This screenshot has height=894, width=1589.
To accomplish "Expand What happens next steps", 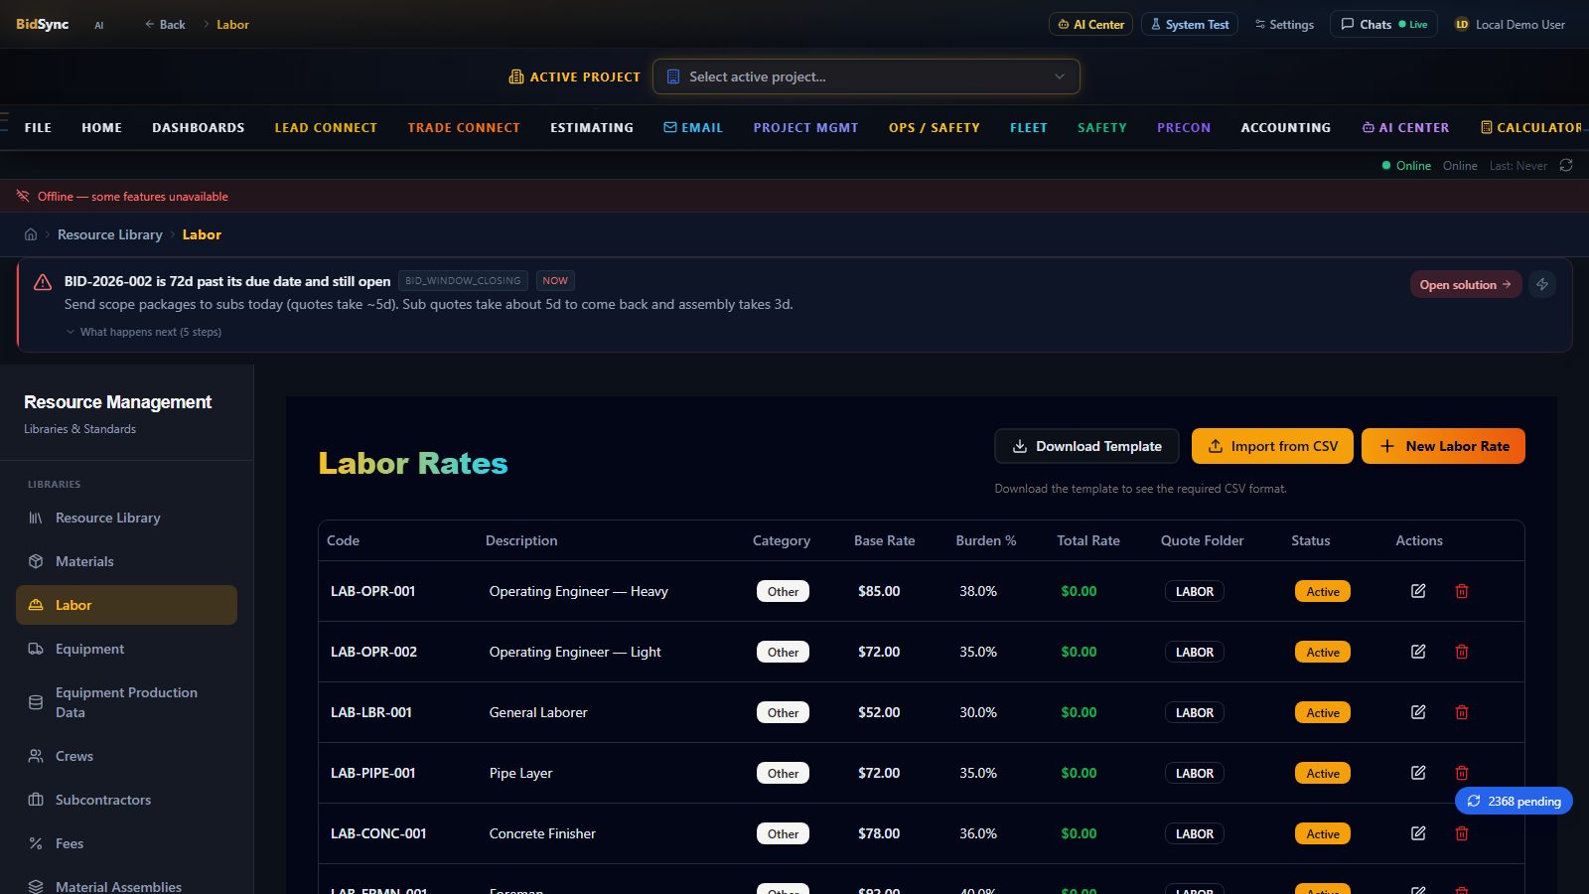I will tap(144, 332).
